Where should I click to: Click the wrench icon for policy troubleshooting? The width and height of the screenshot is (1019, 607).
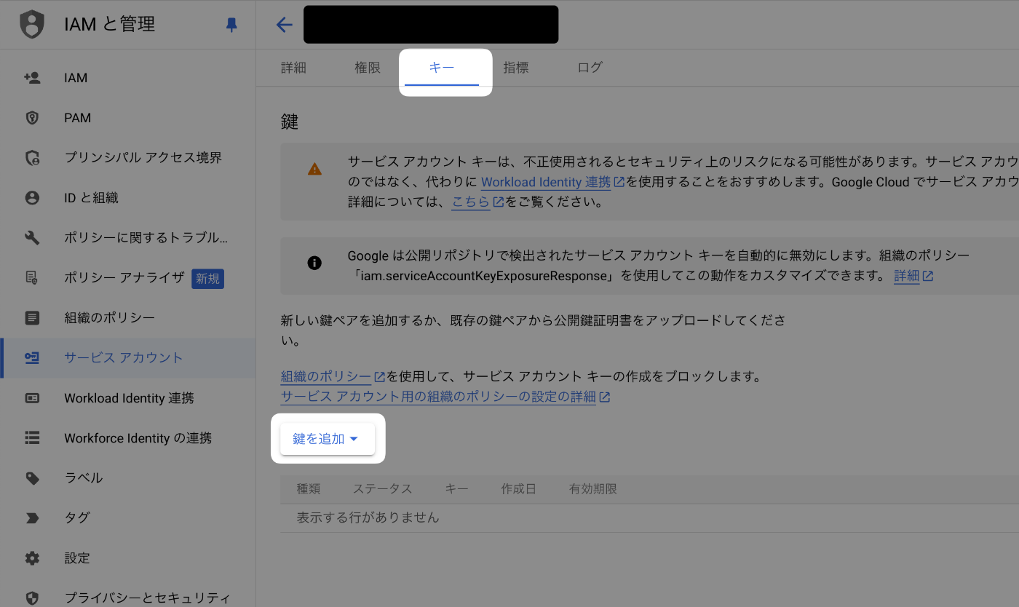32,238
